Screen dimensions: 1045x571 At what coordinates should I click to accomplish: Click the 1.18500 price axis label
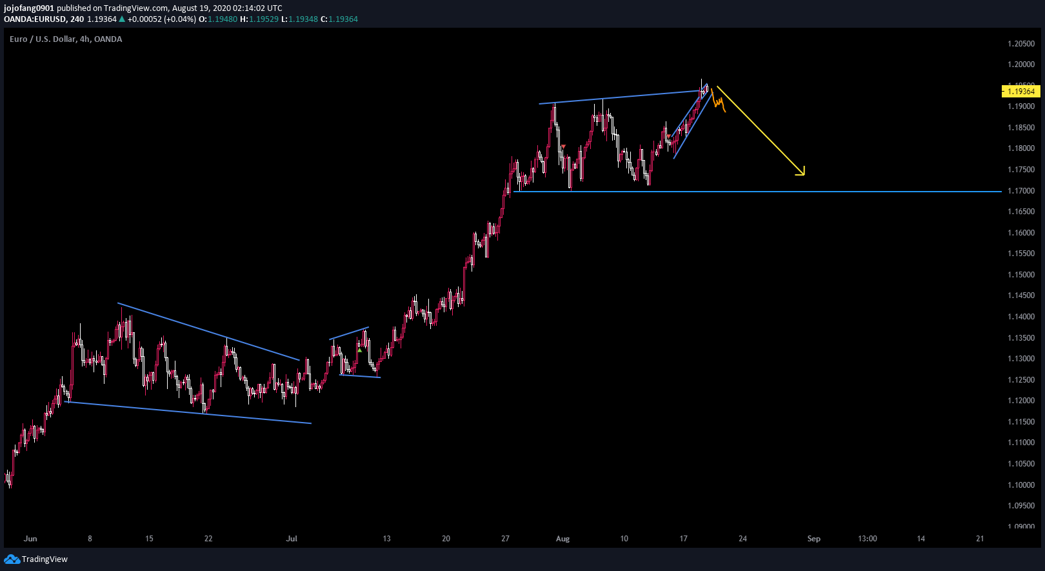point(1021,128)
